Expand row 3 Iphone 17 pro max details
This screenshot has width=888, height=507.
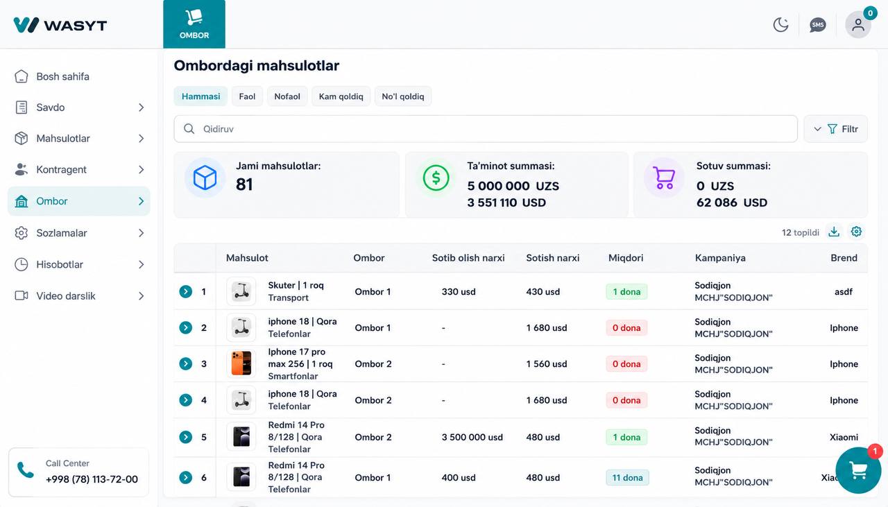185,363
